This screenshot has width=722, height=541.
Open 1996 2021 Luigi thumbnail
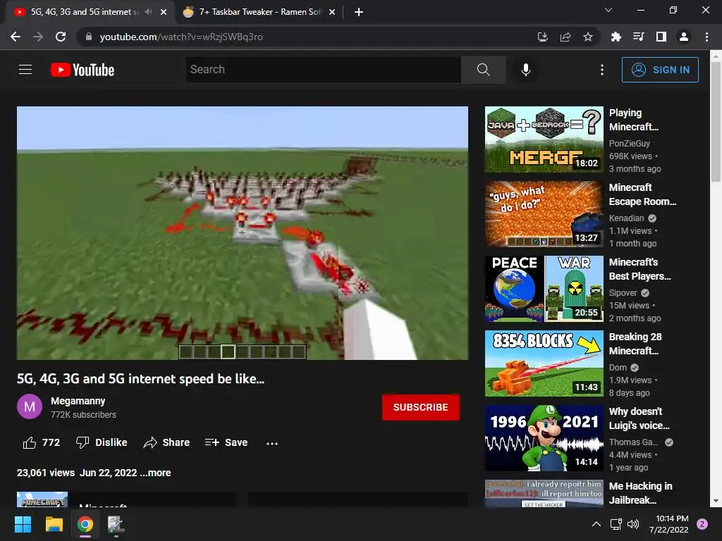(x=544, y=438)
